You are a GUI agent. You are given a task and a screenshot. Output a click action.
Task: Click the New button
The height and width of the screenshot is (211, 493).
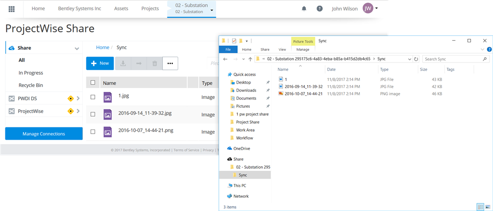pos(100,63)
